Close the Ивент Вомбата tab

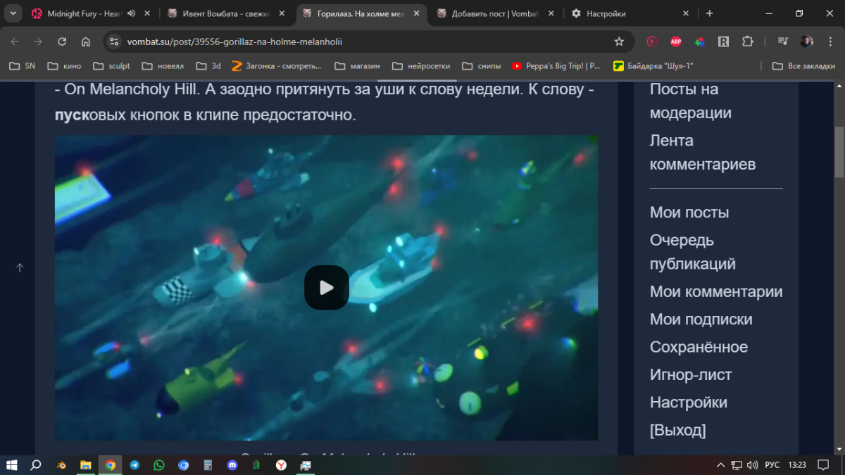pyautogui.click(x=282, y=13)
